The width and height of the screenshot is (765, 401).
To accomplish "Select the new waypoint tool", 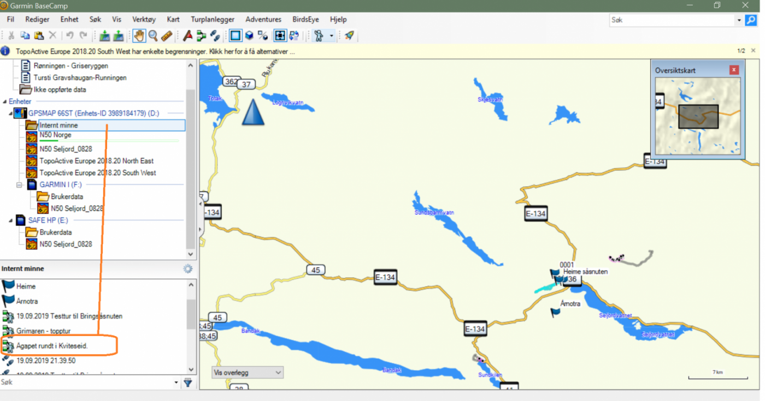I will 187,36.
